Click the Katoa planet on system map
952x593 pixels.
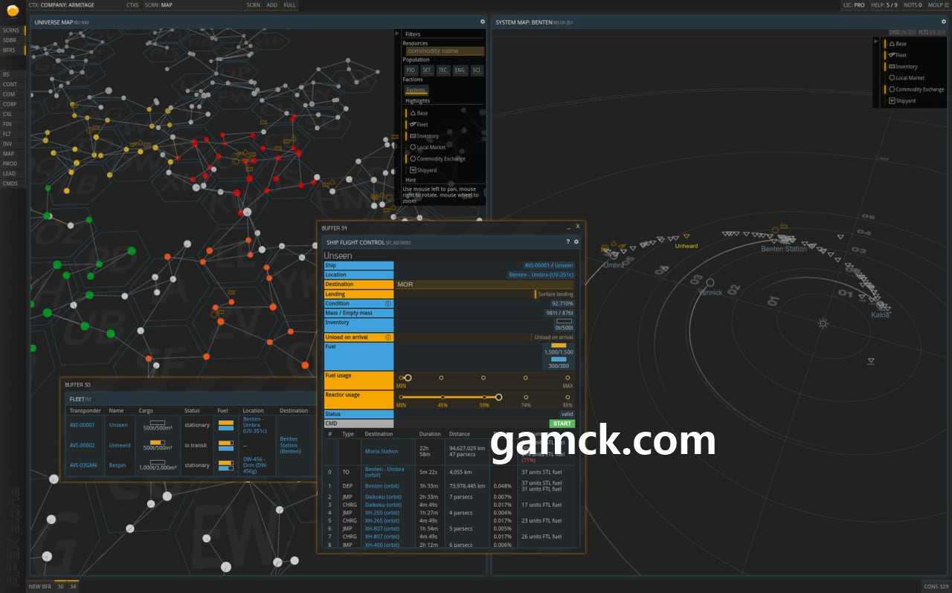tap(881, 306)
